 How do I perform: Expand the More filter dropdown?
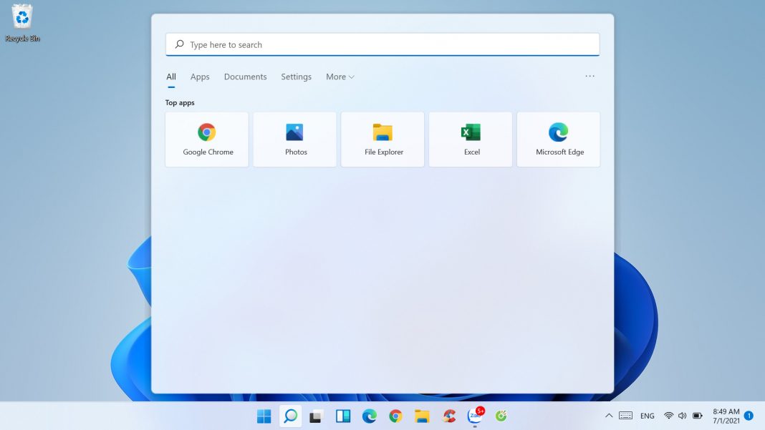(x=340, y=77)
